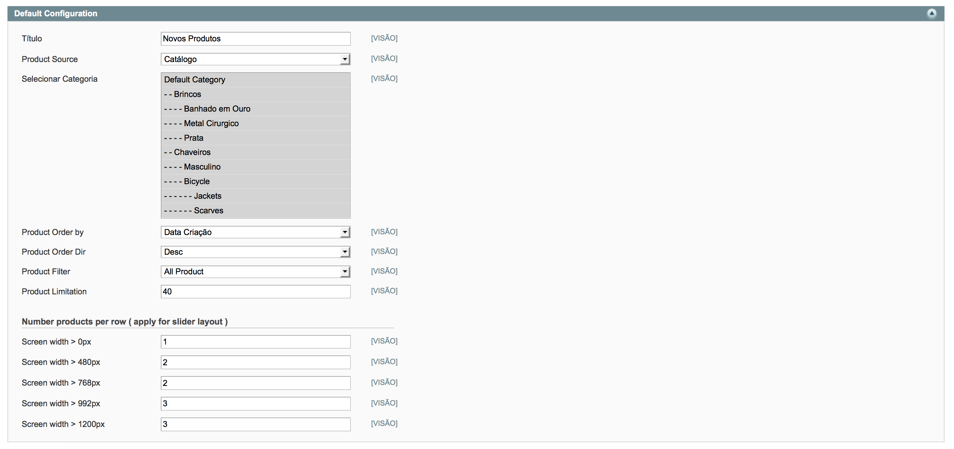Open the Product Filter dropdown
Viewport: 954px width, 449px height.
[x=255, y=272]
